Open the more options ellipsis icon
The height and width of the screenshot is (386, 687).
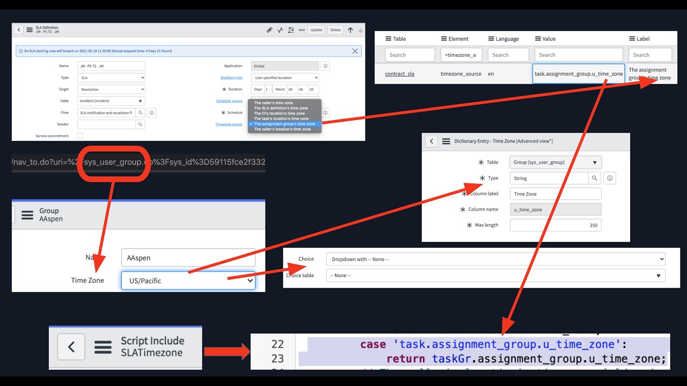(x=301, y=30)
